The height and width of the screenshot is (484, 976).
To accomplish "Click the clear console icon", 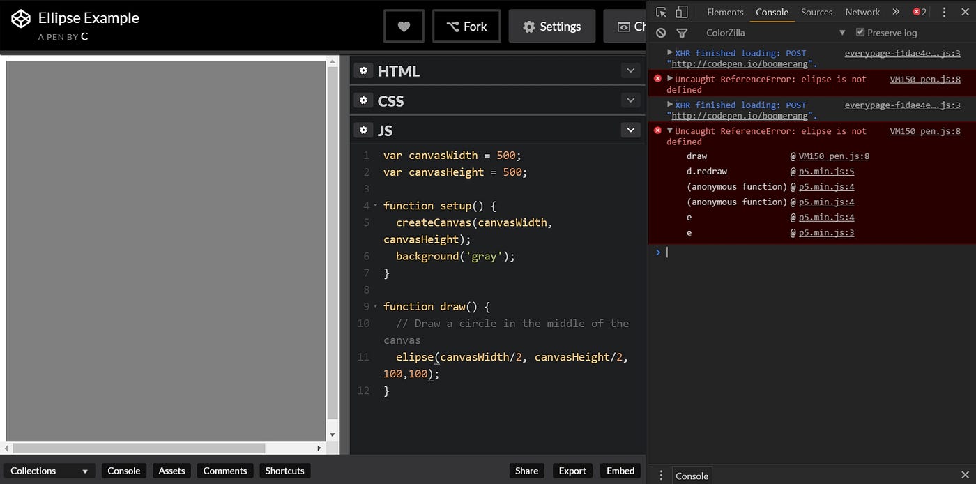I will (660, 32).
